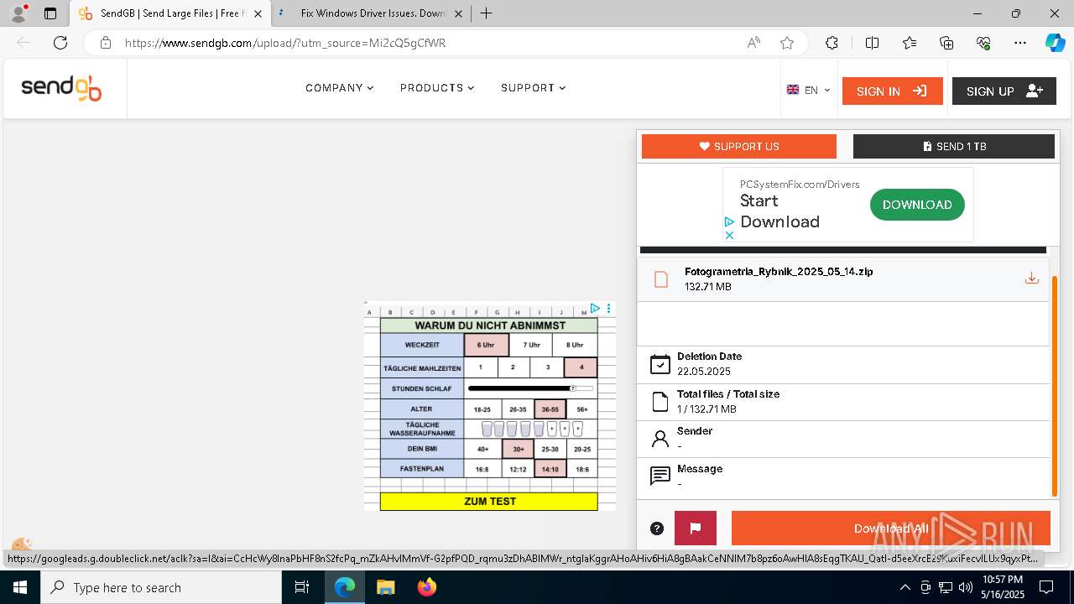Click the yellow ZUM TEST ad button
Image resolution: width=1074 pixels, height=604 pixels.
pos(489,502)
